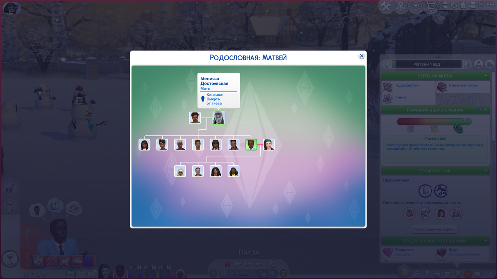Select the Вуху relationship preference
497x279 pixels.
463,252
